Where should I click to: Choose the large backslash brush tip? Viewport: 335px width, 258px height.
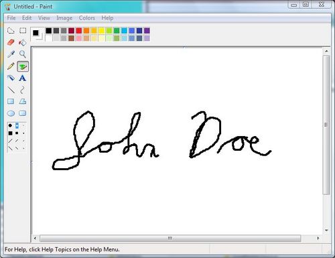point(10,148)
